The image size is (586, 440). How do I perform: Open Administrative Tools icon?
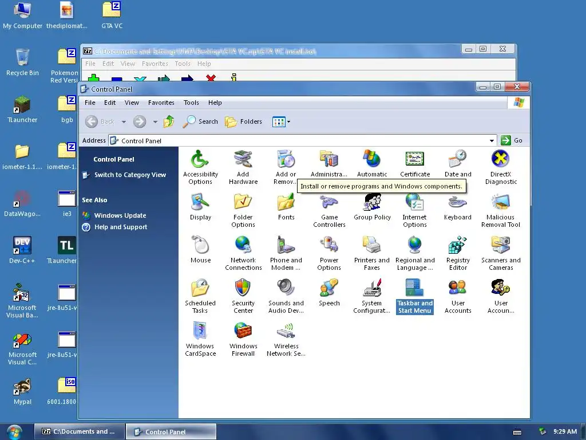coord(329,163)
